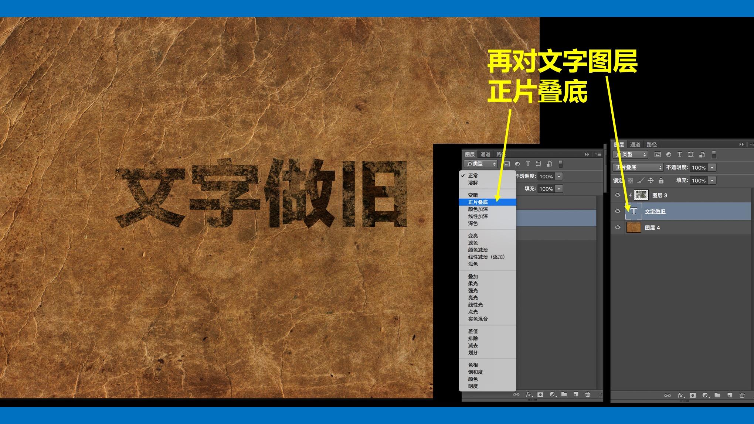Click lock position move icon beside 锁定
This screenshot has width=754, height=424.
(651, 181)
